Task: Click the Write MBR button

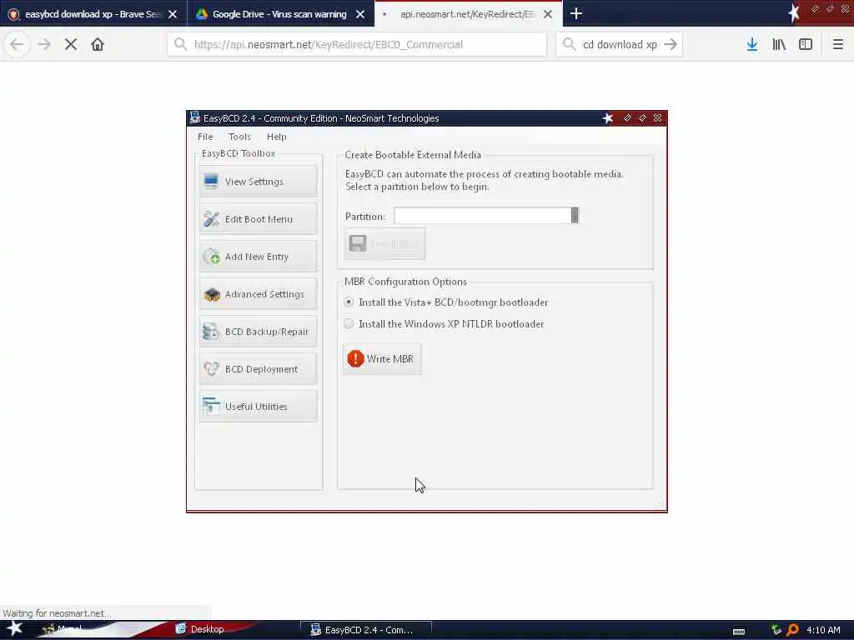Action: coord(382,358)
